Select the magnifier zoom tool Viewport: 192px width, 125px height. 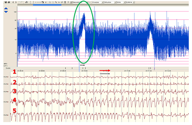coord(56,2)
